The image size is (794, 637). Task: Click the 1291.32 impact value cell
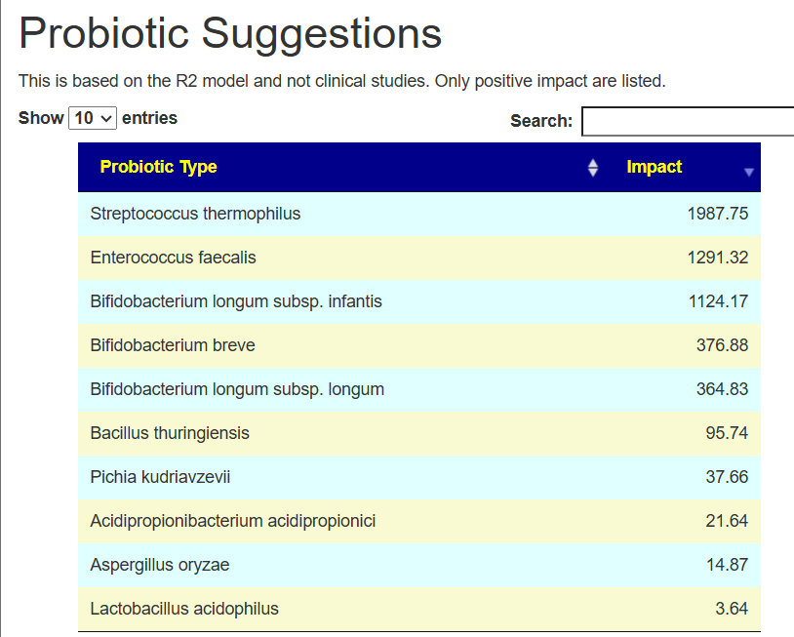point(717,258)
